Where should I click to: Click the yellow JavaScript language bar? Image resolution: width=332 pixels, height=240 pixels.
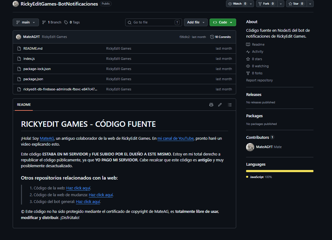coord(280,171)
